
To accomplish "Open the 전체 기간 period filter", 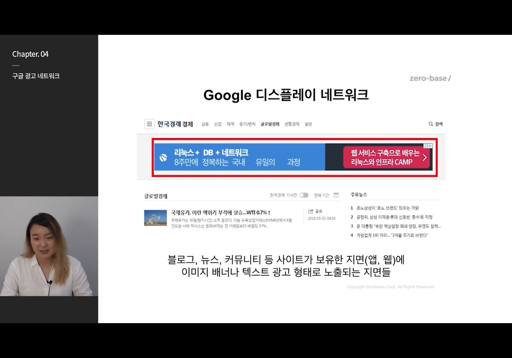I will click(322, 195).
